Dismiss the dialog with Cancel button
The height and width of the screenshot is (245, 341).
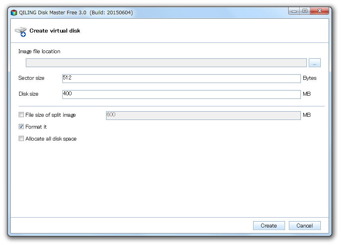point(304,226)
